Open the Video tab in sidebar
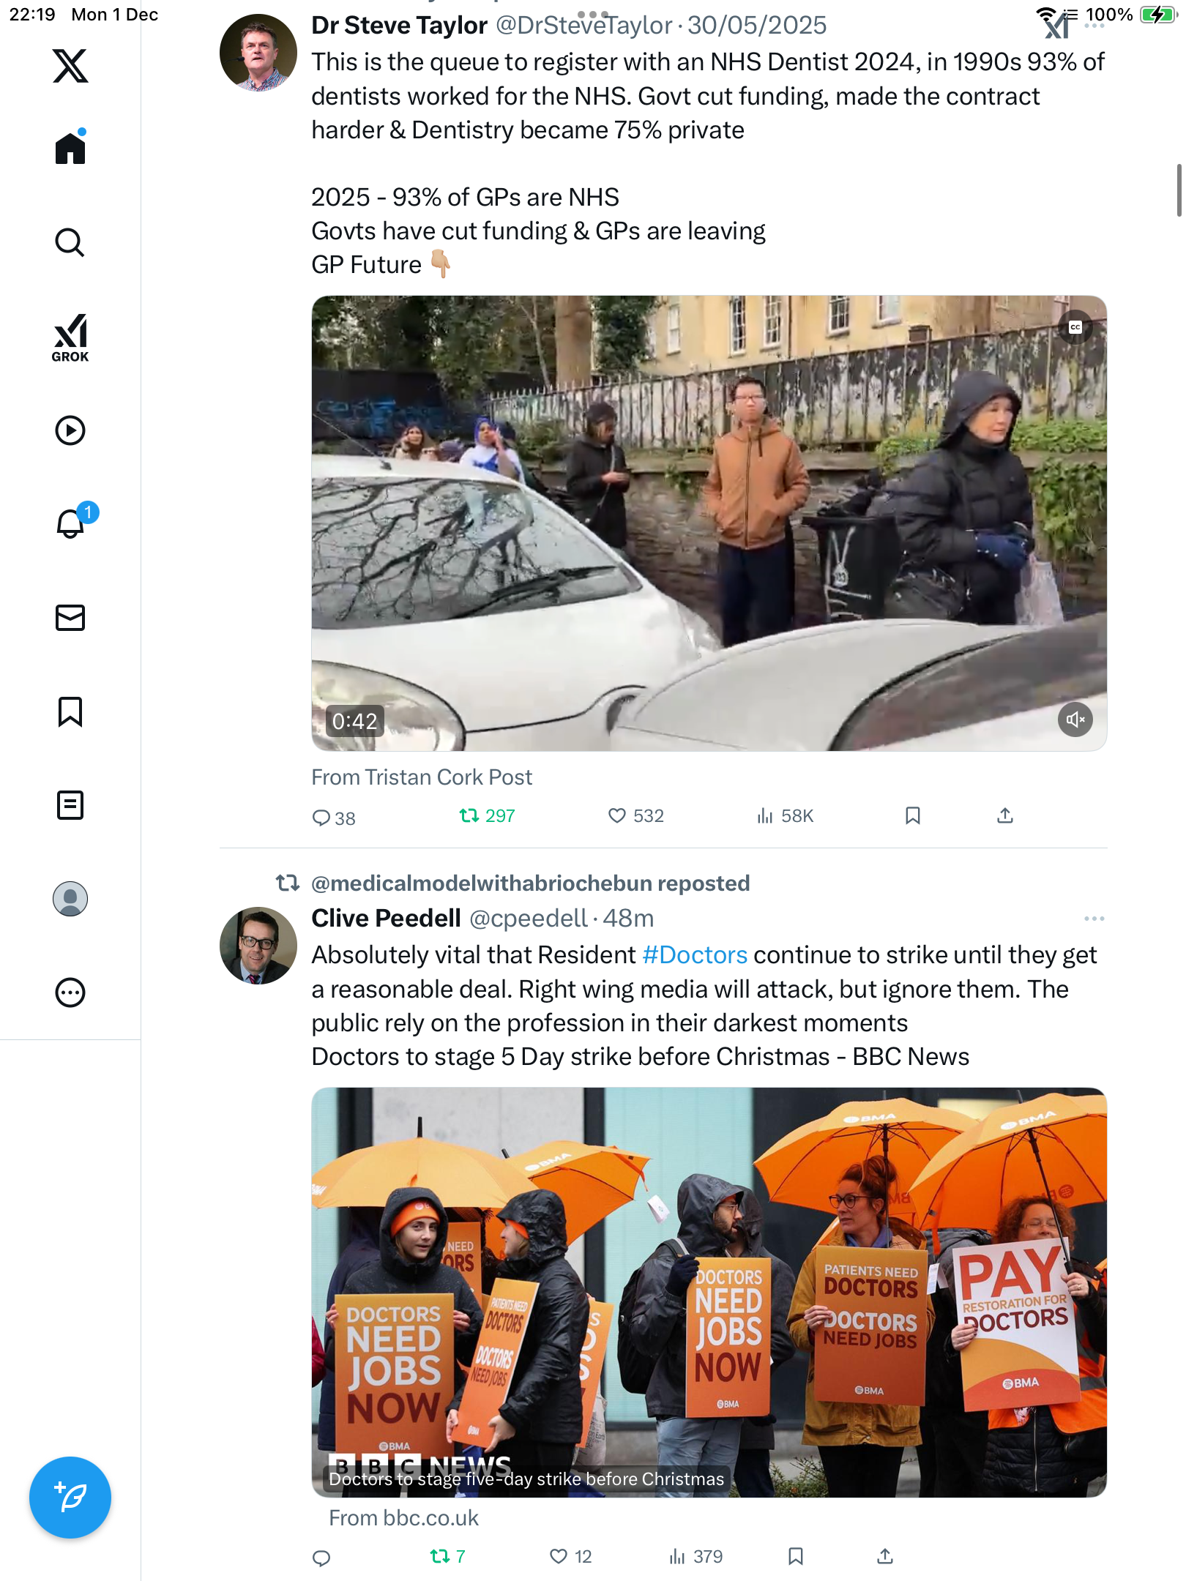Screen dimensions: 1186x1581 [70, 430]
